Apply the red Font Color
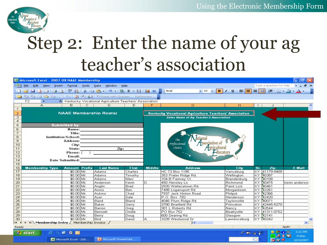The height and width of the screenshot is (245, 327). [x=299, y=91]
